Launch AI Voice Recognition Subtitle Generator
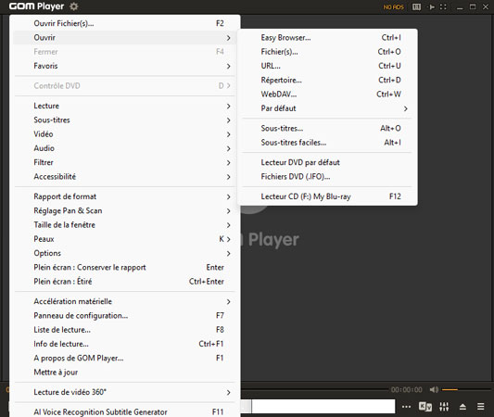 125,411
